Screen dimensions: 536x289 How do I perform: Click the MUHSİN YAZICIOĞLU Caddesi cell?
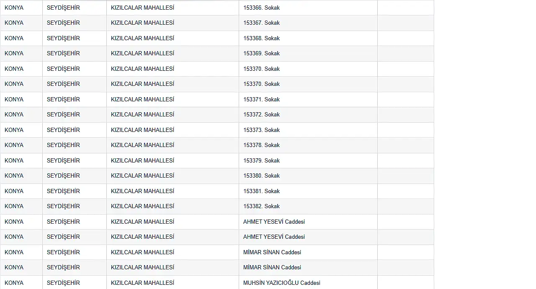tap(281, 283)
